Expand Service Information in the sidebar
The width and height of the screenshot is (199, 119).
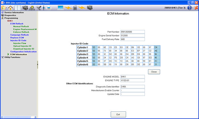14,12
